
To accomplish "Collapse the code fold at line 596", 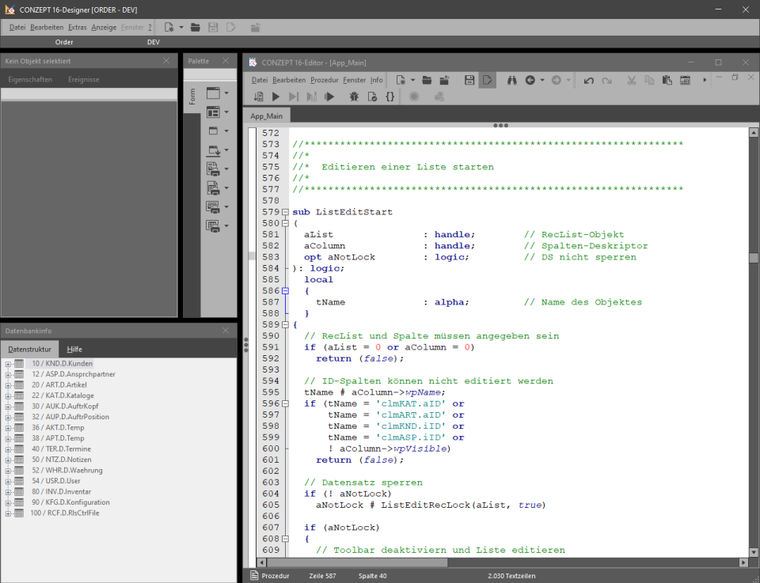I will tap(285, 403).
